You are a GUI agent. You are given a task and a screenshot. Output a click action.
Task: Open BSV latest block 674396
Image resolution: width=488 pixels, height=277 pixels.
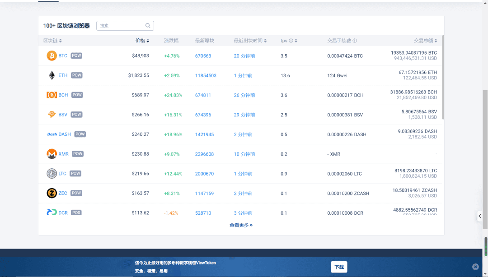[203, 115]
